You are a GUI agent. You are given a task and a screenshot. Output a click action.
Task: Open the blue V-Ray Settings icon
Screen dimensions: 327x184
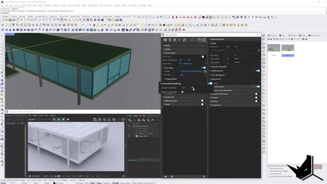(192, 40)
